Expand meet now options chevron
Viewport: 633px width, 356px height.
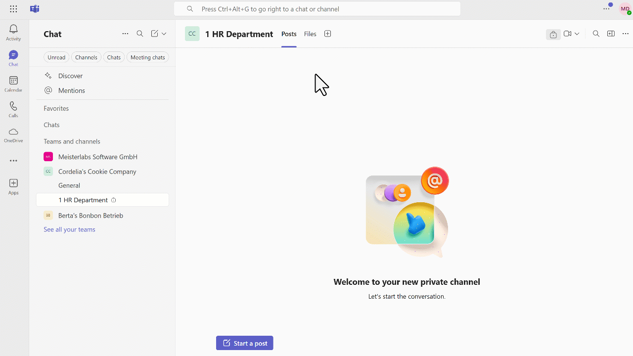pos(577,34)
